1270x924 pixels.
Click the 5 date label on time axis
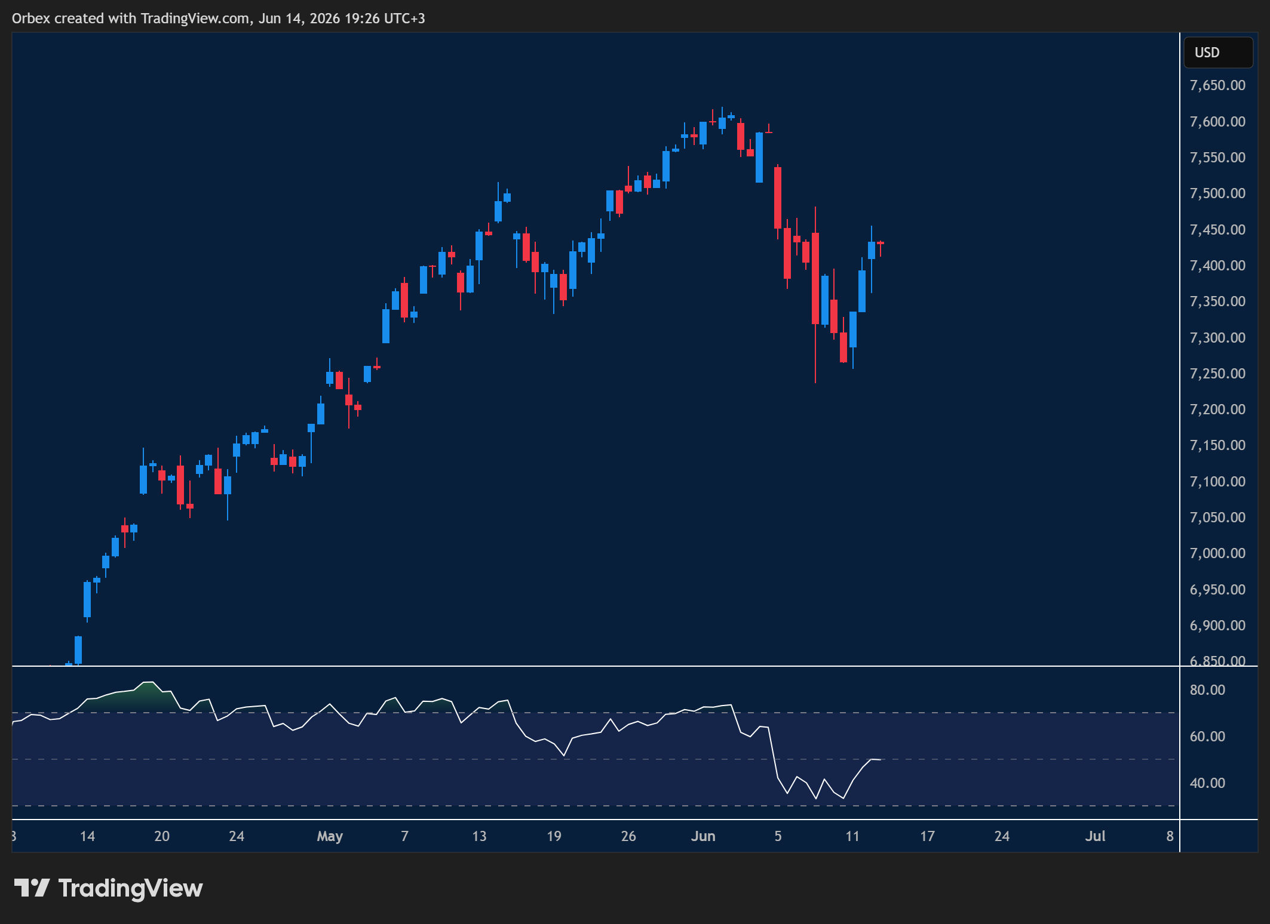[x=778, y=836]
